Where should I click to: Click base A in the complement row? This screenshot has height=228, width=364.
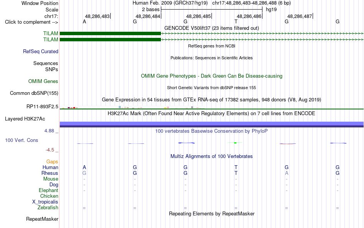click(x=84, y=21)
